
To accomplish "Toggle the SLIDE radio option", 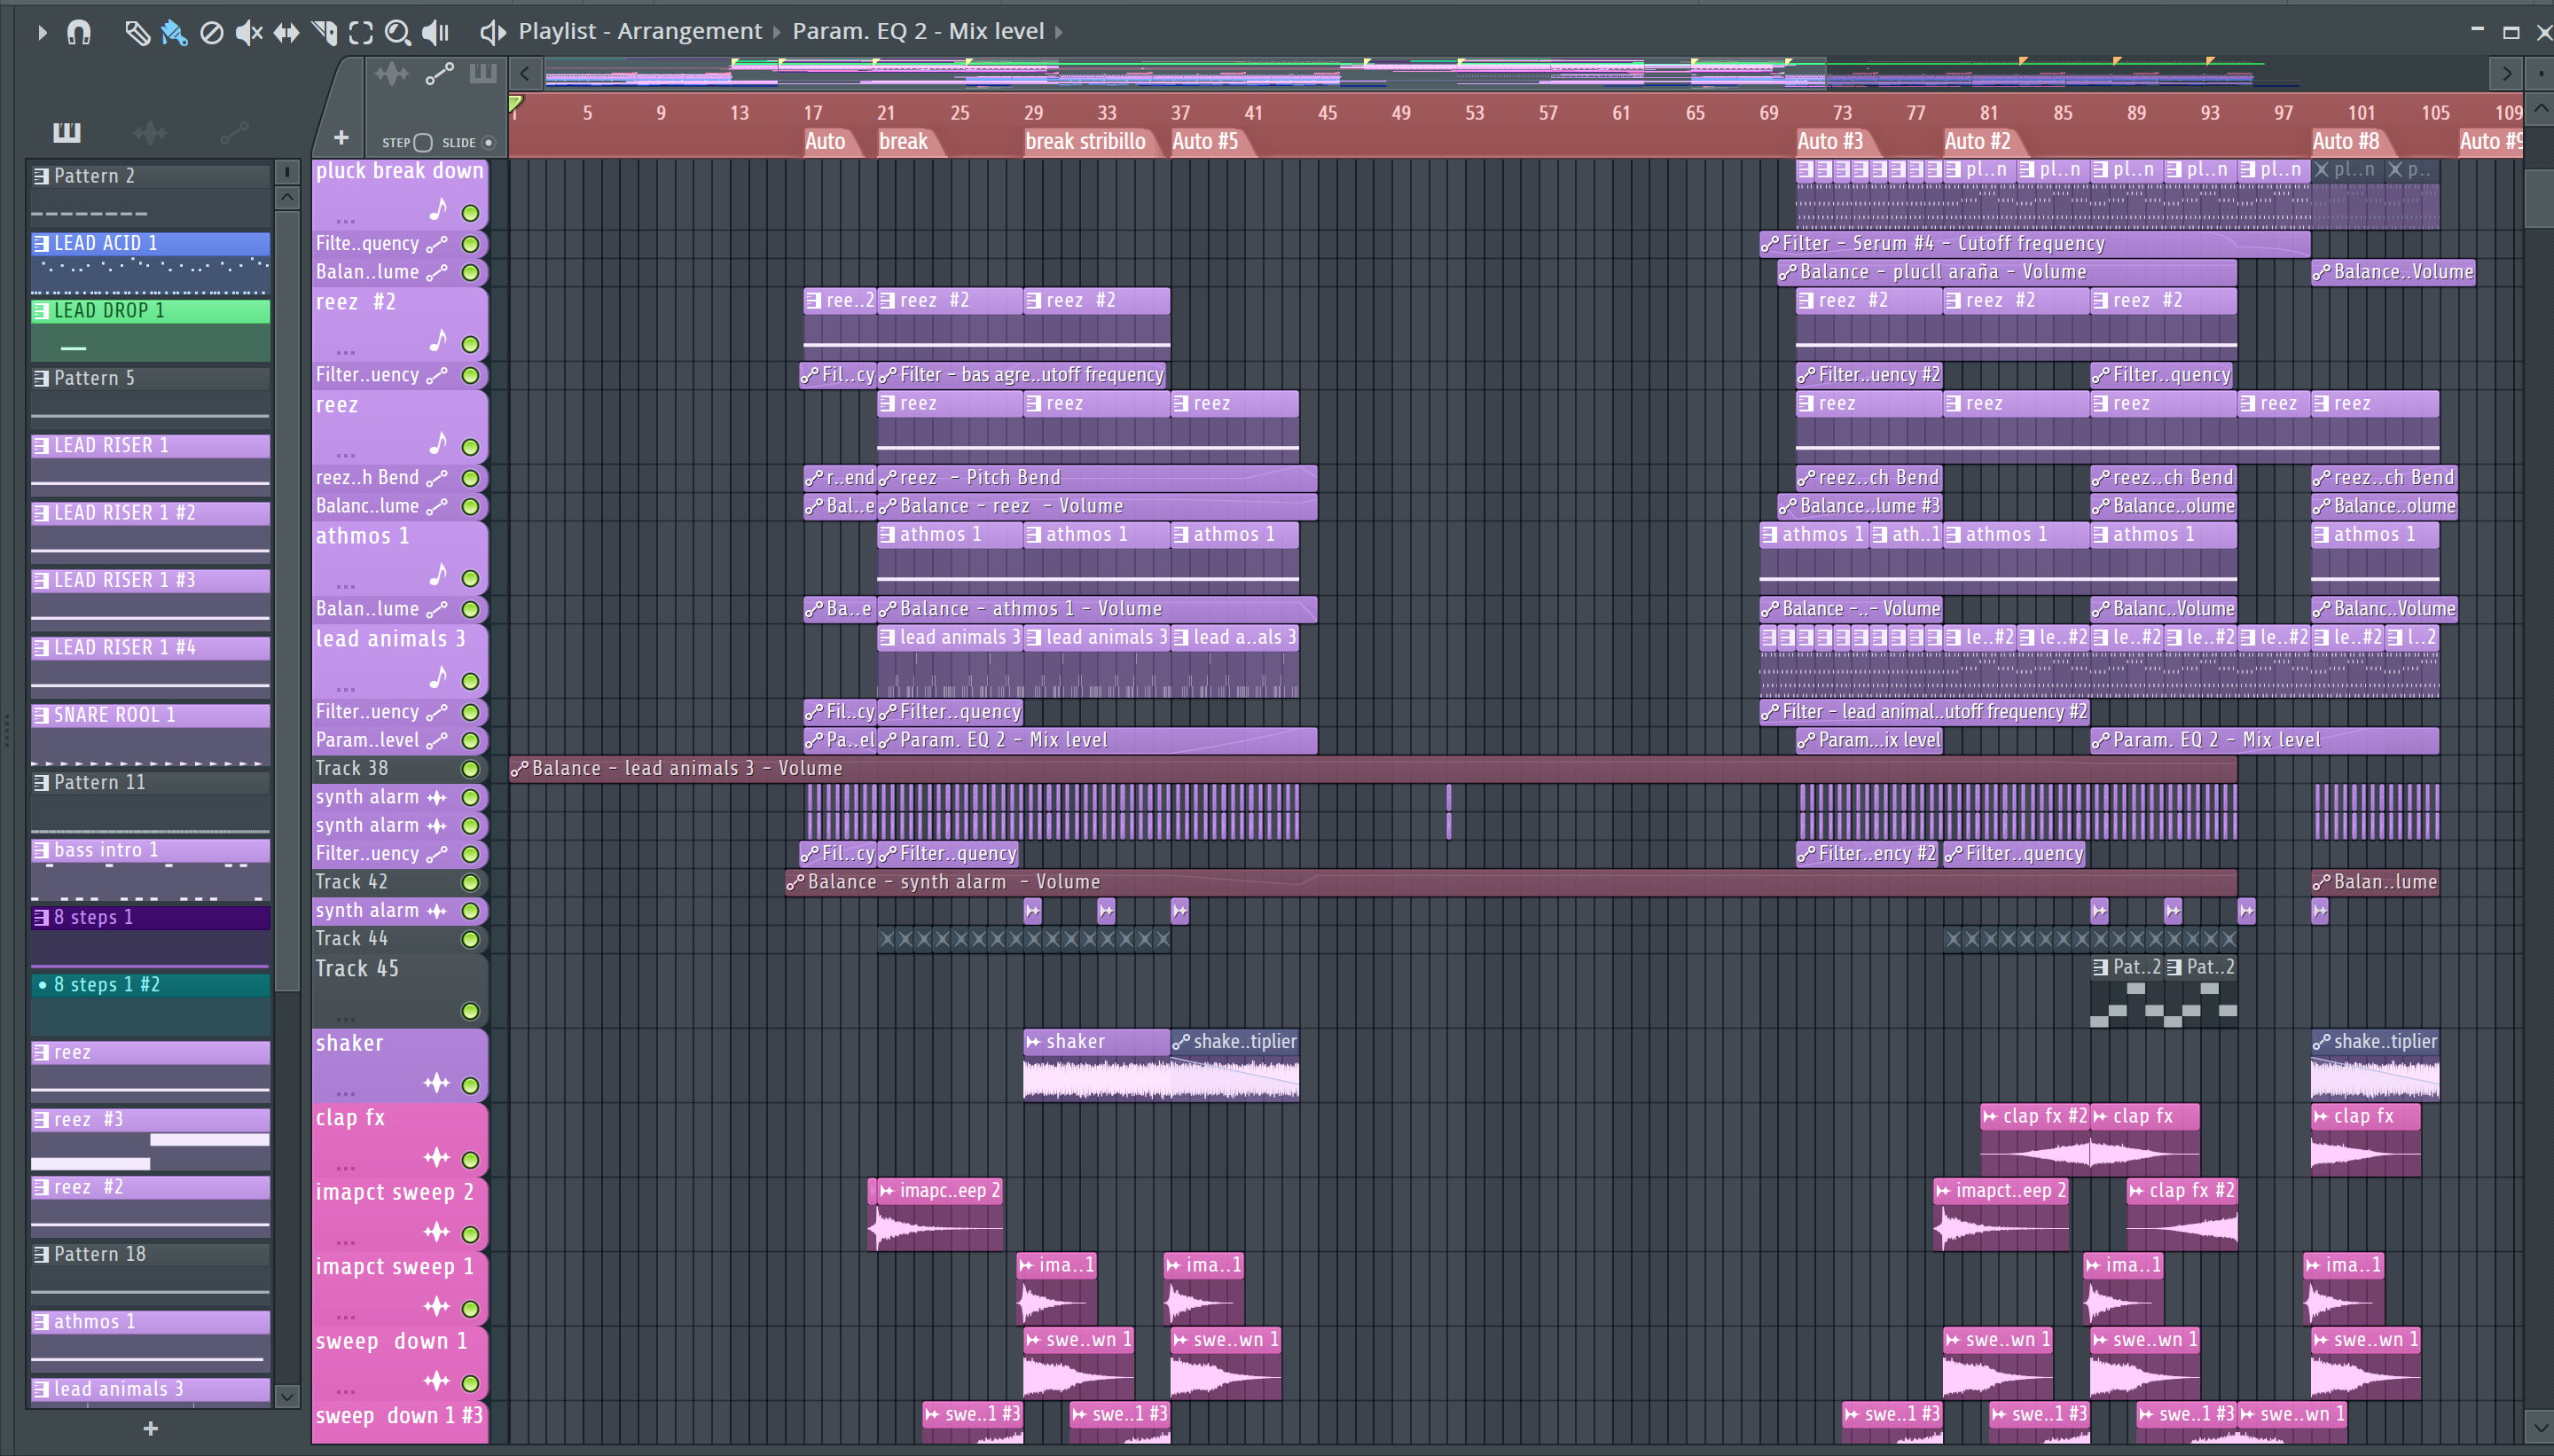I will point(489,143).
